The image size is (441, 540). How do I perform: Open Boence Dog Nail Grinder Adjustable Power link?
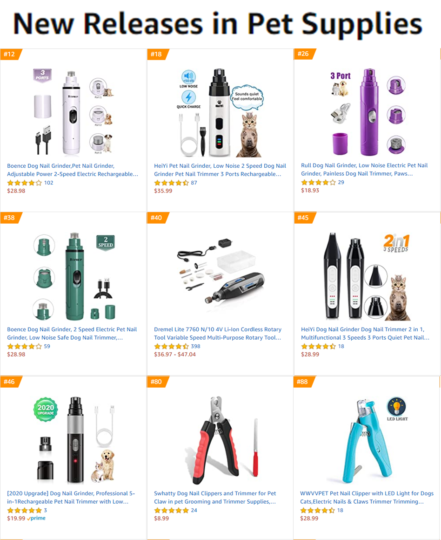coord(73,170)
